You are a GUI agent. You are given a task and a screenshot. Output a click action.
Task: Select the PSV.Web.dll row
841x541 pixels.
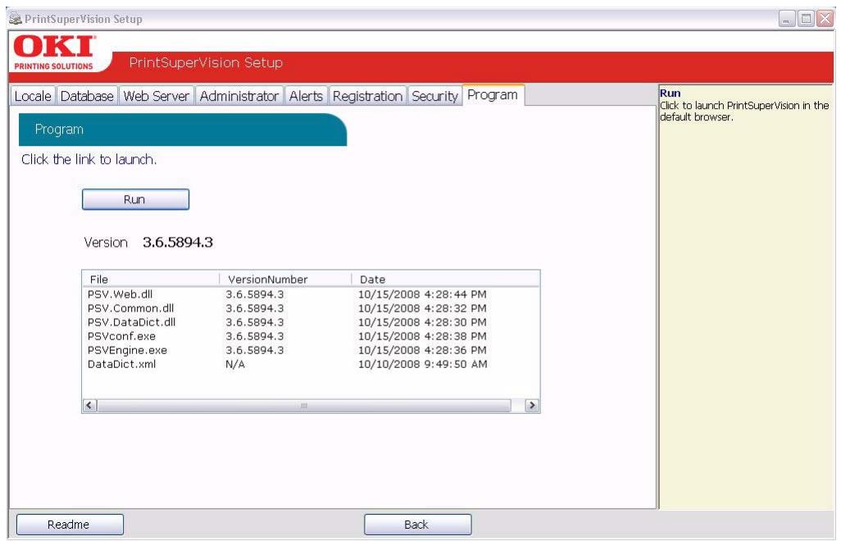[311, 293]
